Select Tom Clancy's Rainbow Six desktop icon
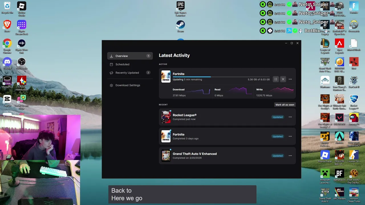 pyautogui.click(x=339, y=83)
